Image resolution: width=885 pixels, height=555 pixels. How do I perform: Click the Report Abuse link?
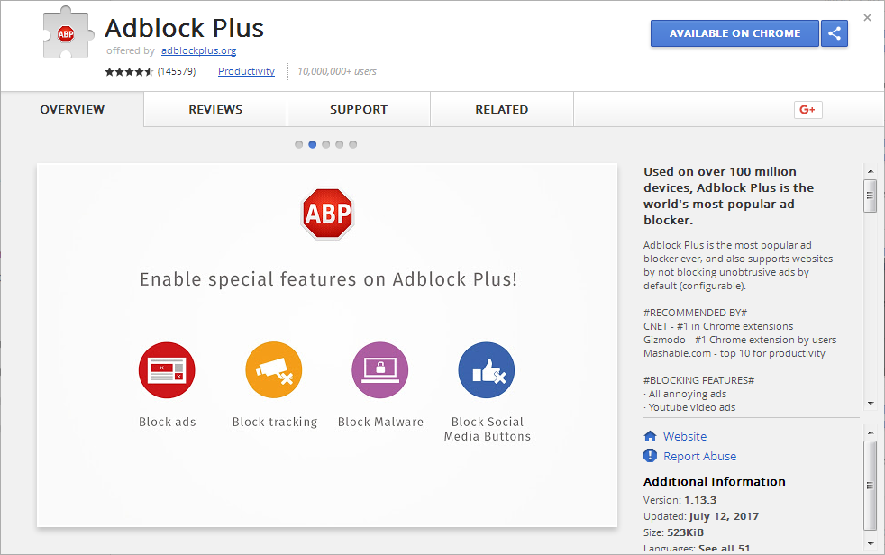700,456
